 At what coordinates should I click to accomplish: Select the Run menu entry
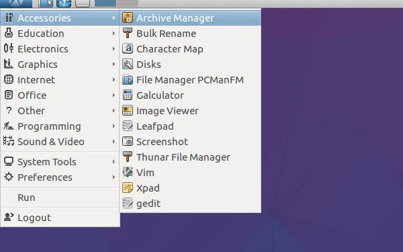[60, 198]
